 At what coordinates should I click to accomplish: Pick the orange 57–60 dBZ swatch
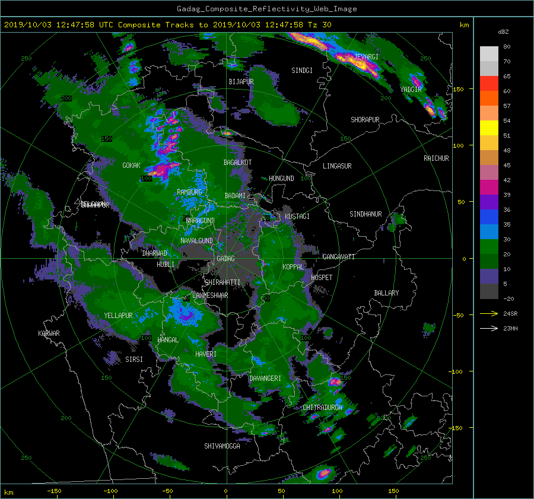click(489, 98)
